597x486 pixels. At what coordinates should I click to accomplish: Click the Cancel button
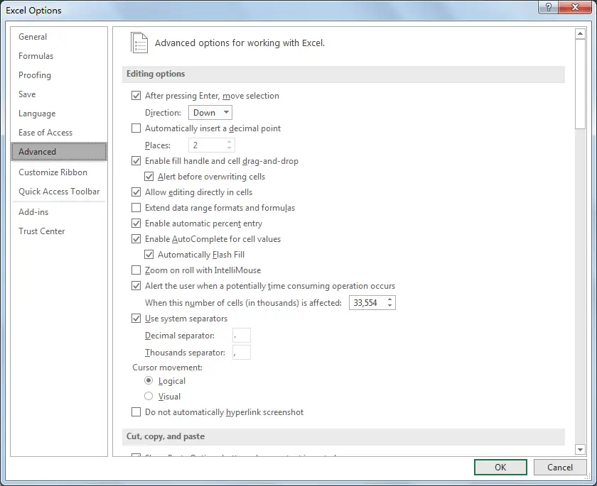[x=560, y=467]
